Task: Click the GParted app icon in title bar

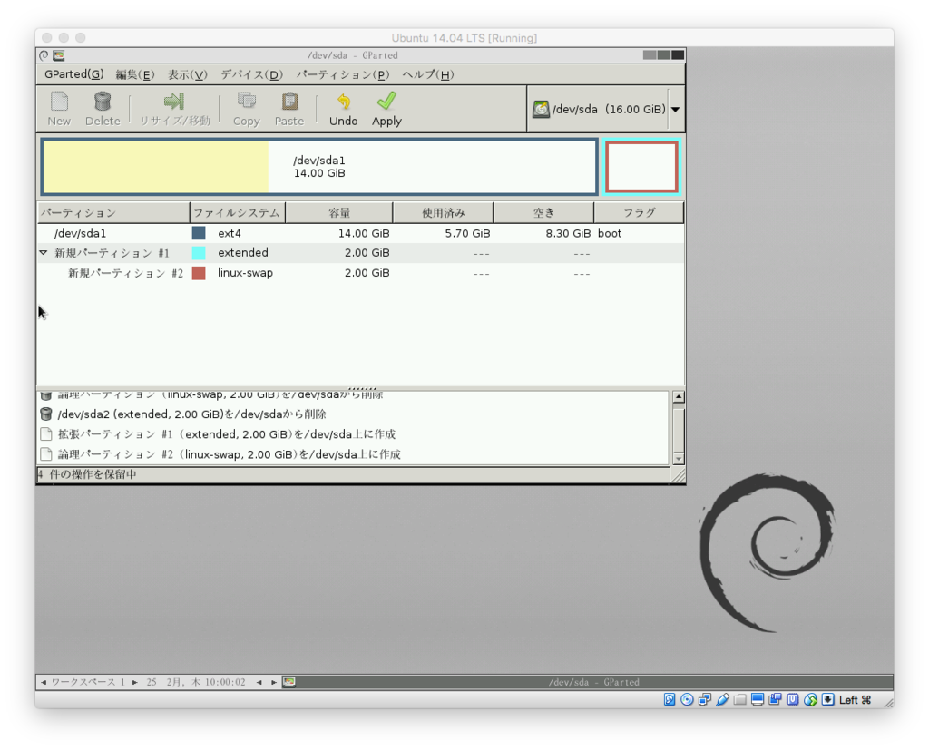Action: [x=59, y=55]
